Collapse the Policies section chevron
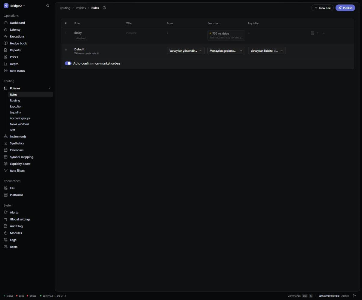 click(50, 88)
